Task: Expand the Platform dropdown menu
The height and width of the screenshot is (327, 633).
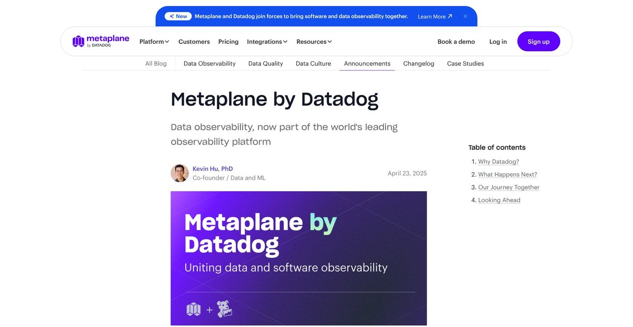Action: tap(154, 42)
